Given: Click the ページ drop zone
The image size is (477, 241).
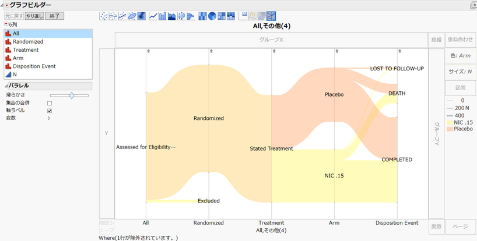Looking at the screenshot, I should pyautogui.click(x=460, y=226).
